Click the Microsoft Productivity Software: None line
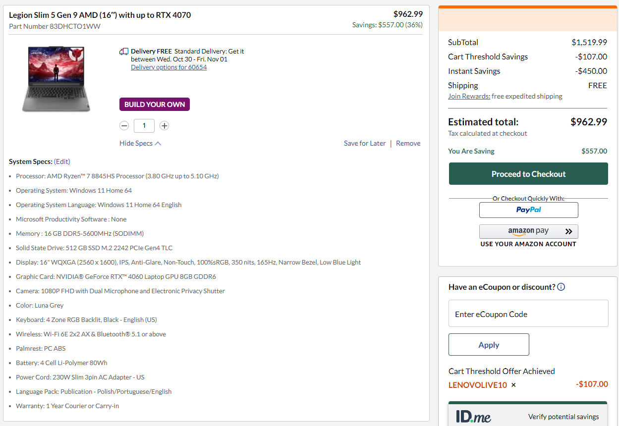This screenshot has width=619, height=426. coord(71,219)
